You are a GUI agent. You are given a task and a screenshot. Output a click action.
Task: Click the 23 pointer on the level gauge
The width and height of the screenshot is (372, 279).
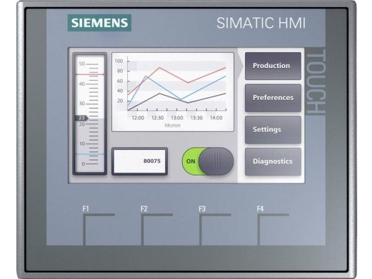(x=82, y=117)
